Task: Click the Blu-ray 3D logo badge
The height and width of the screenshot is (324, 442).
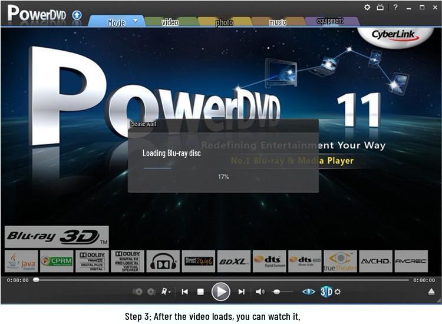Action: click(57, 237)
